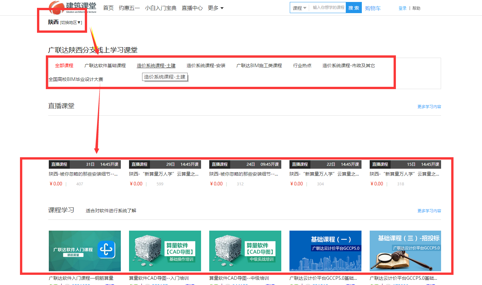Open thumbnail 算量软件CAD导图 基础操作培训
This screenshot has height=285, width=482.
[165, 251]
